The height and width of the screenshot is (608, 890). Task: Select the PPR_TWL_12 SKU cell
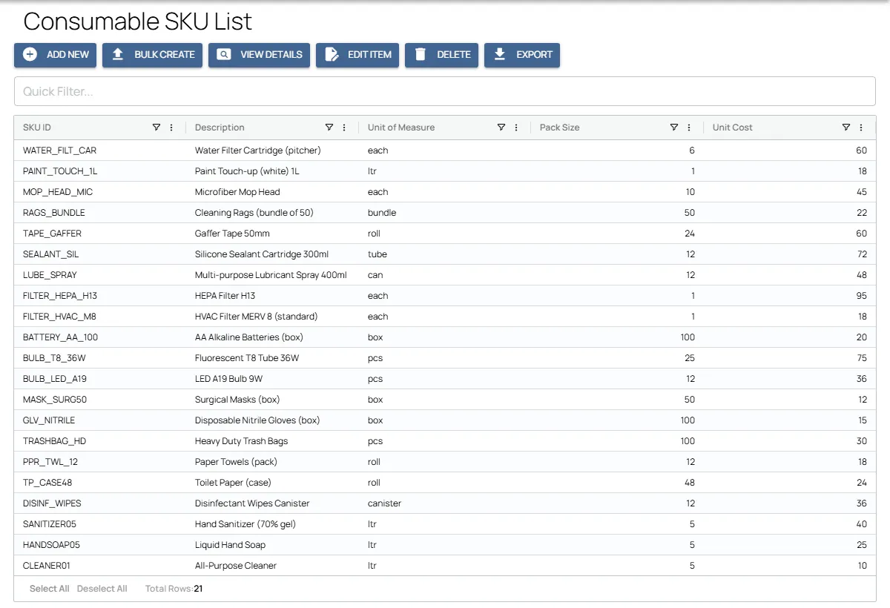pos(100,462)
